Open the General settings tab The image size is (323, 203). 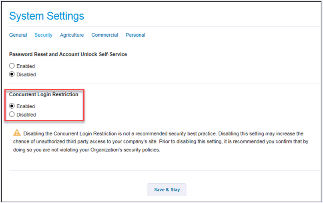(18, 35)
